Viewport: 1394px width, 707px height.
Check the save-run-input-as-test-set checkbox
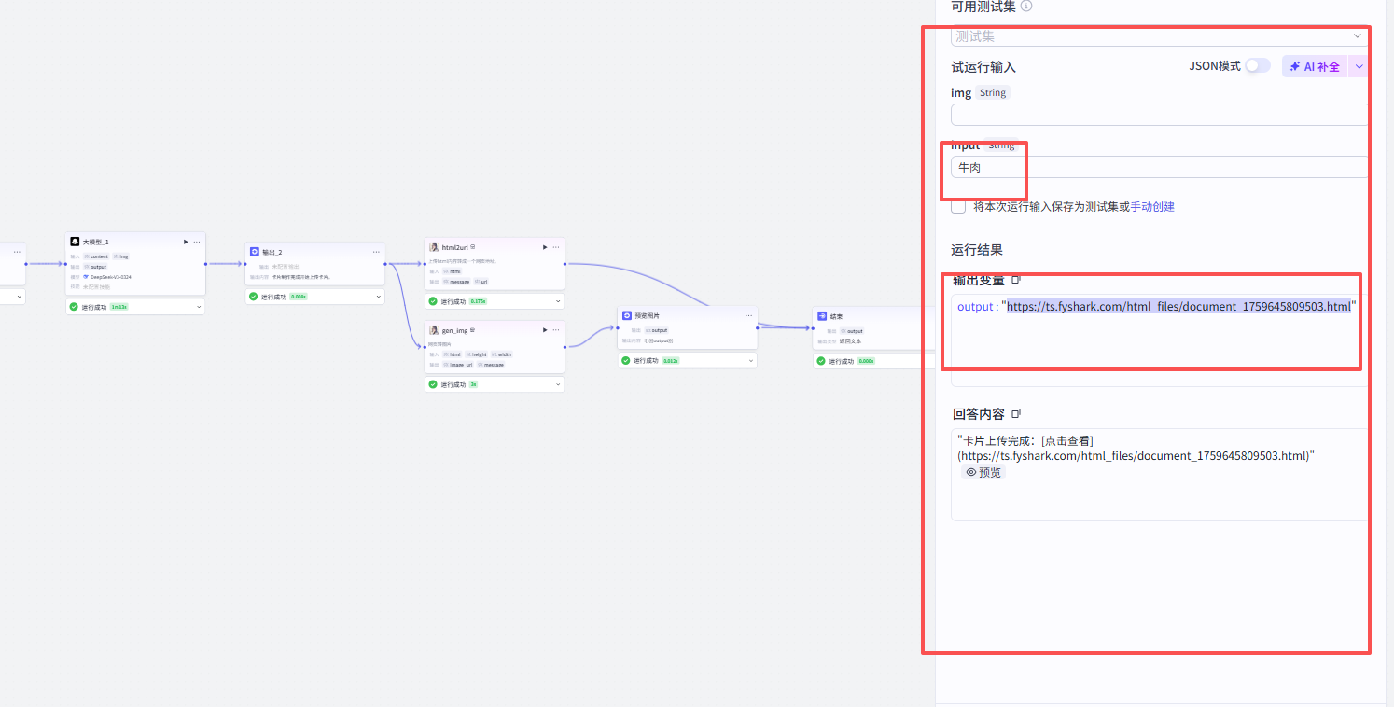pos(958,207)
